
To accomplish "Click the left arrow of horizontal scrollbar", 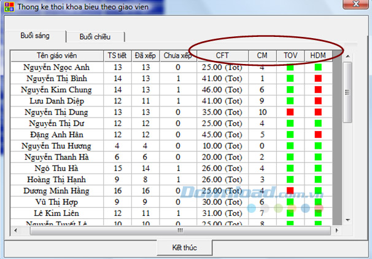I will 16,230.
